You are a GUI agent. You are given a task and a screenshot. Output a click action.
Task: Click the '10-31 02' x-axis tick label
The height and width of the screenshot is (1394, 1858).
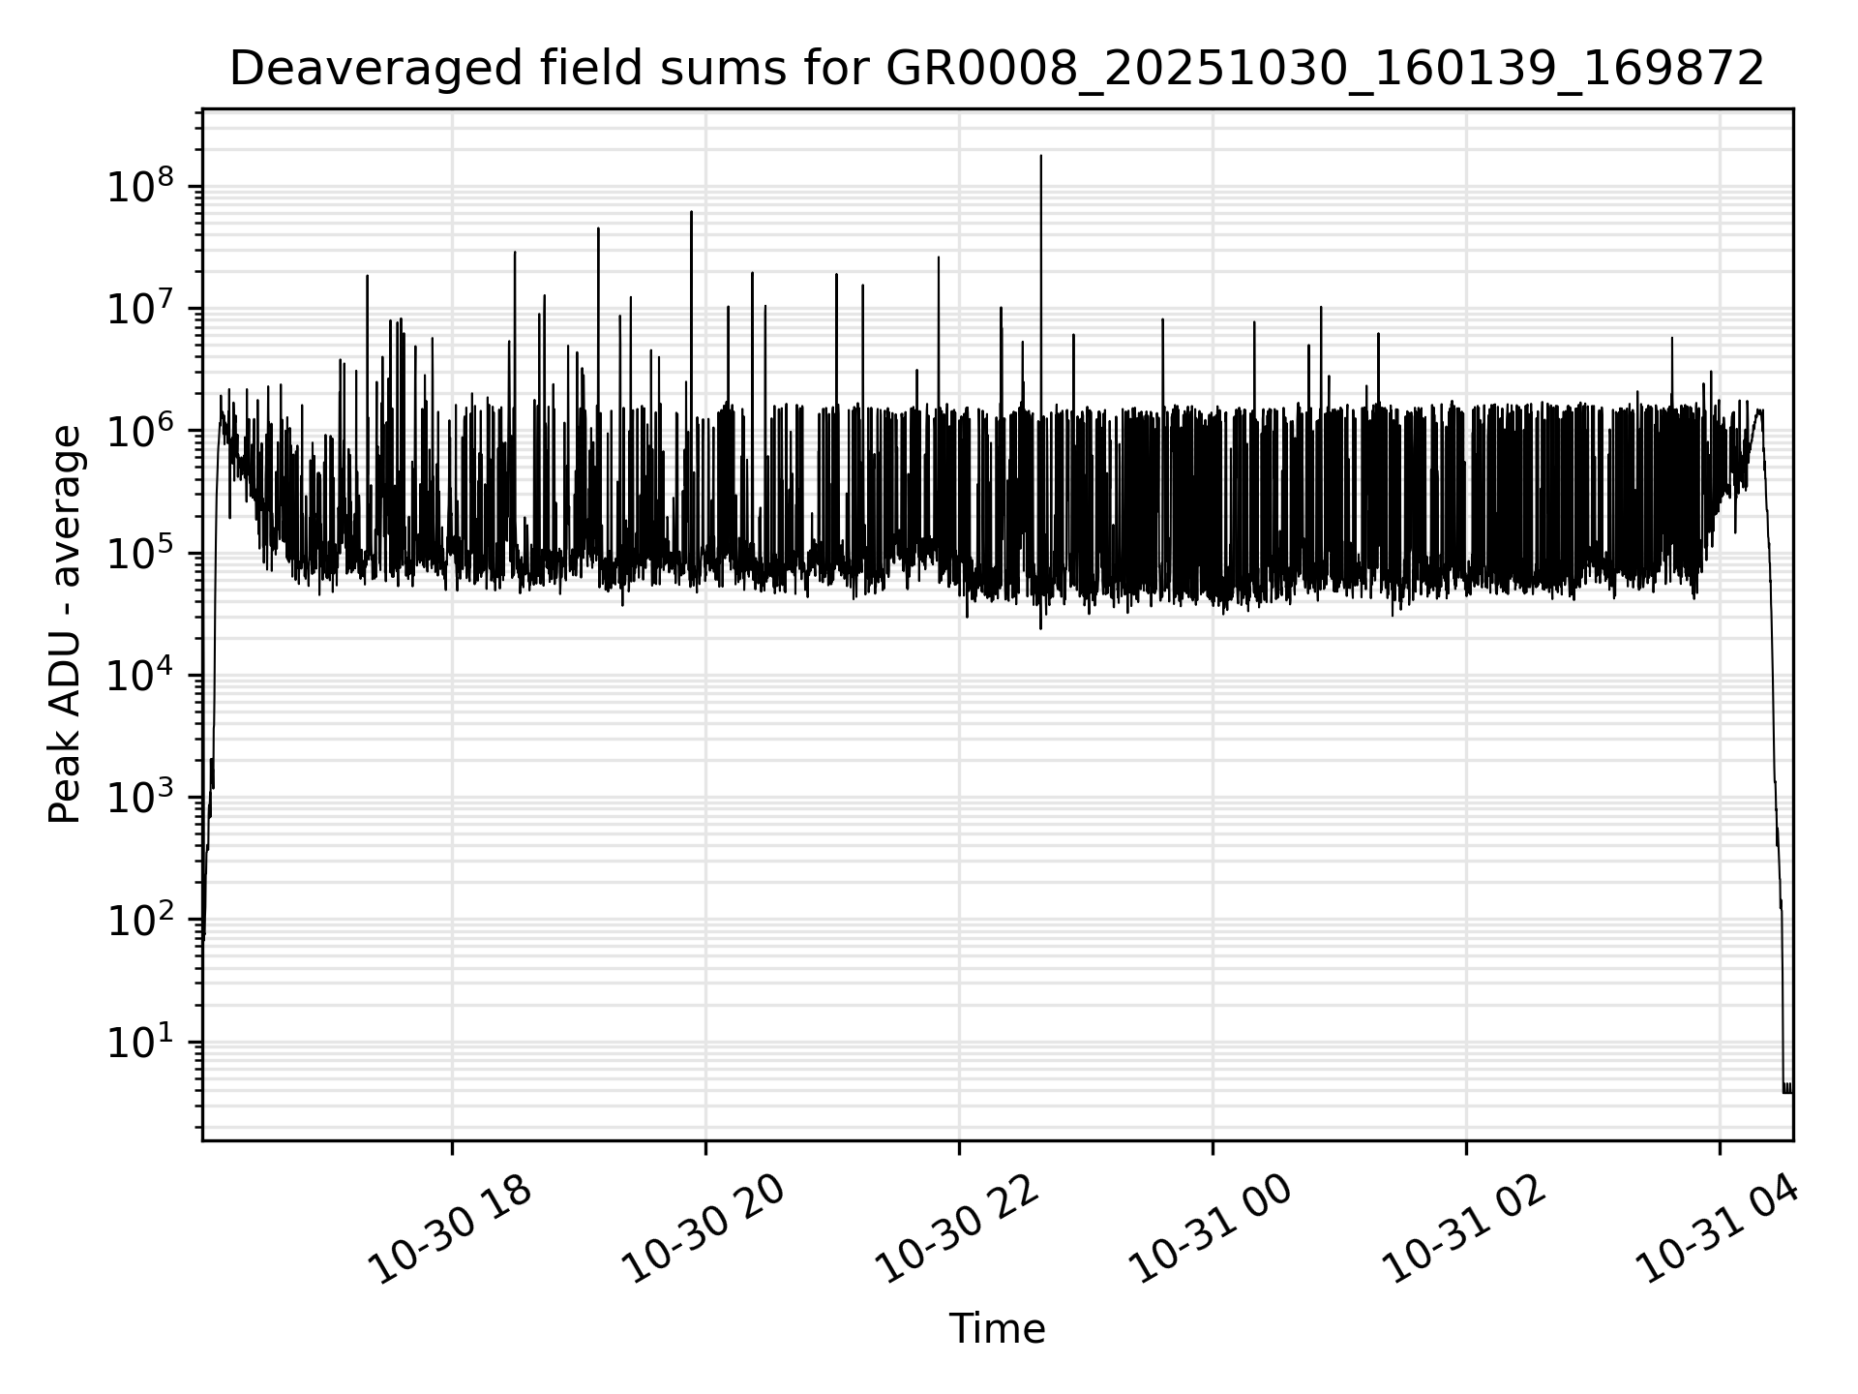[1465, 1229]
